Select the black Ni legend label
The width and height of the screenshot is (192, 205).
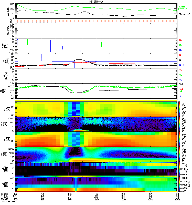[180, 60]
